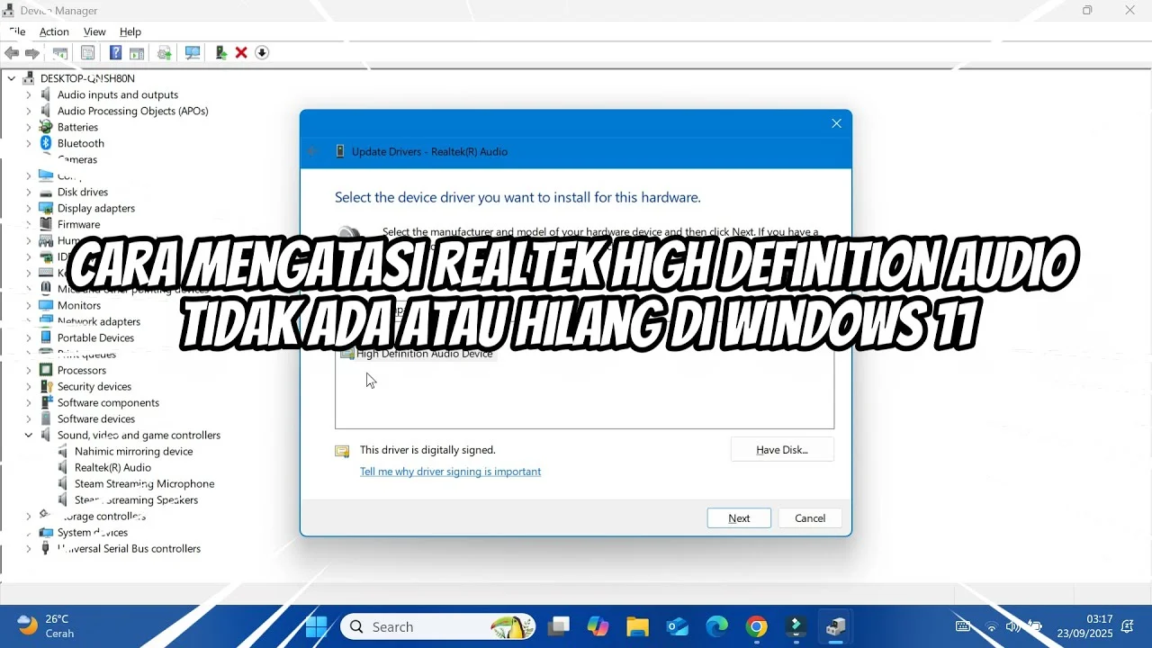Open the weather widget showing 26°C Cerah

45,626
